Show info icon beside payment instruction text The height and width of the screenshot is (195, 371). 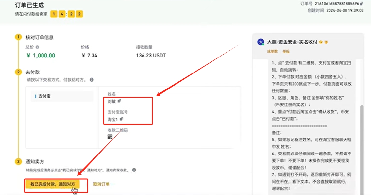tap(92, 80)
